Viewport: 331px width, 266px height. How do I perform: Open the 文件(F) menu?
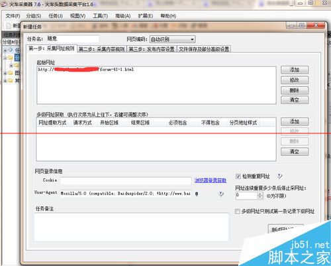[13, 16]
